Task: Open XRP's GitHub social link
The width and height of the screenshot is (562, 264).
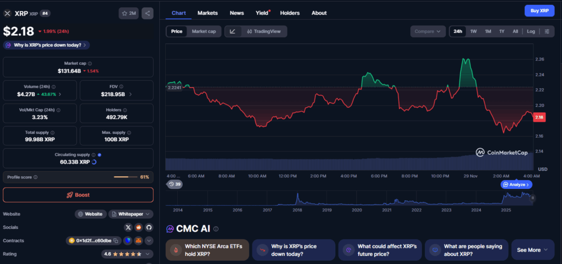Action: point(149,227)
